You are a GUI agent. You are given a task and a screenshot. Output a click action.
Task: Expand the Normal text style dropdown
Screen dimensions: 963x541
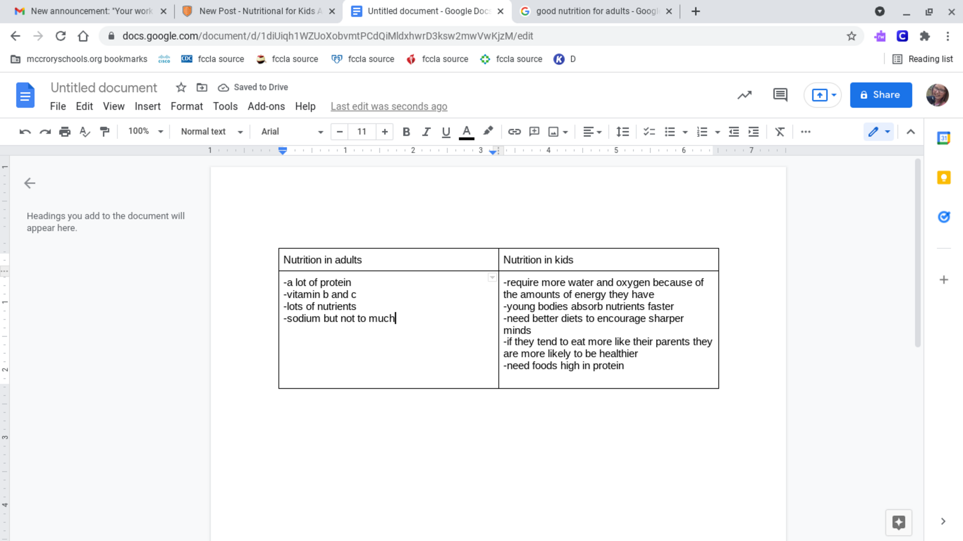(212, 132)
